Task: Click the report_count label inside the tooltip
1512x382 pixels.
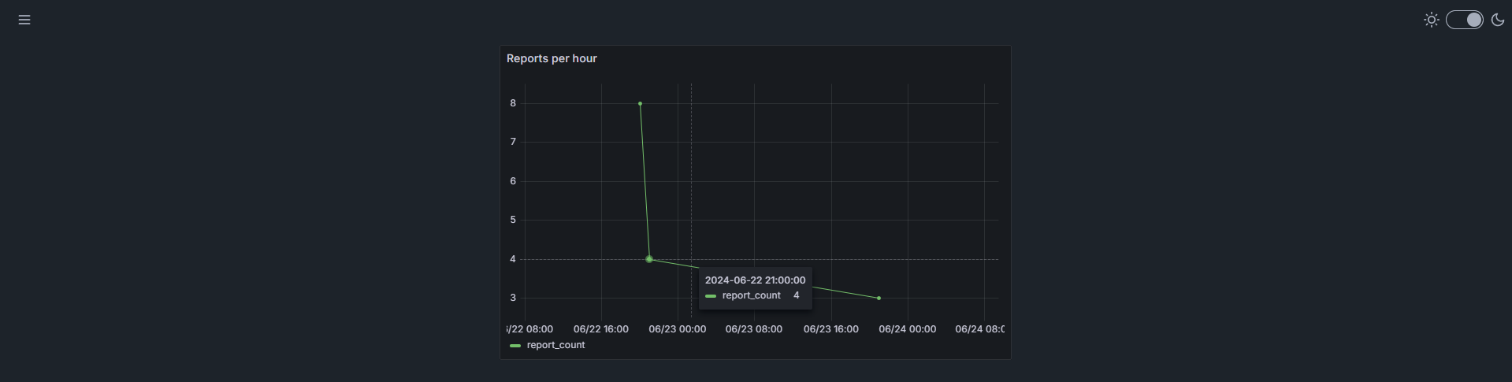Action: (751, 295)
